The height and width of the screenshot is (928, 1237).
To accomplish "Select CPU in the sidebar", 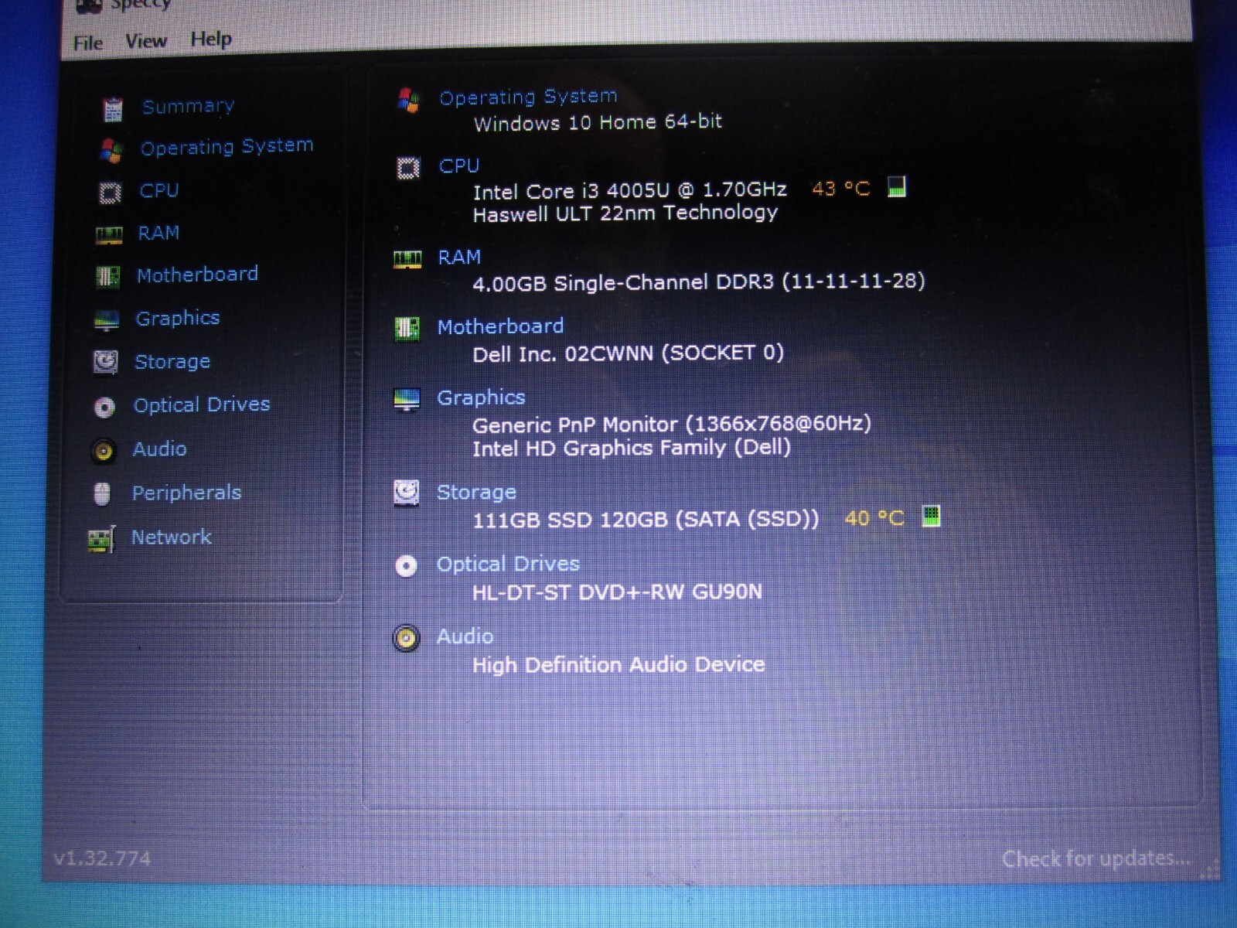I will tap(158, 190).
